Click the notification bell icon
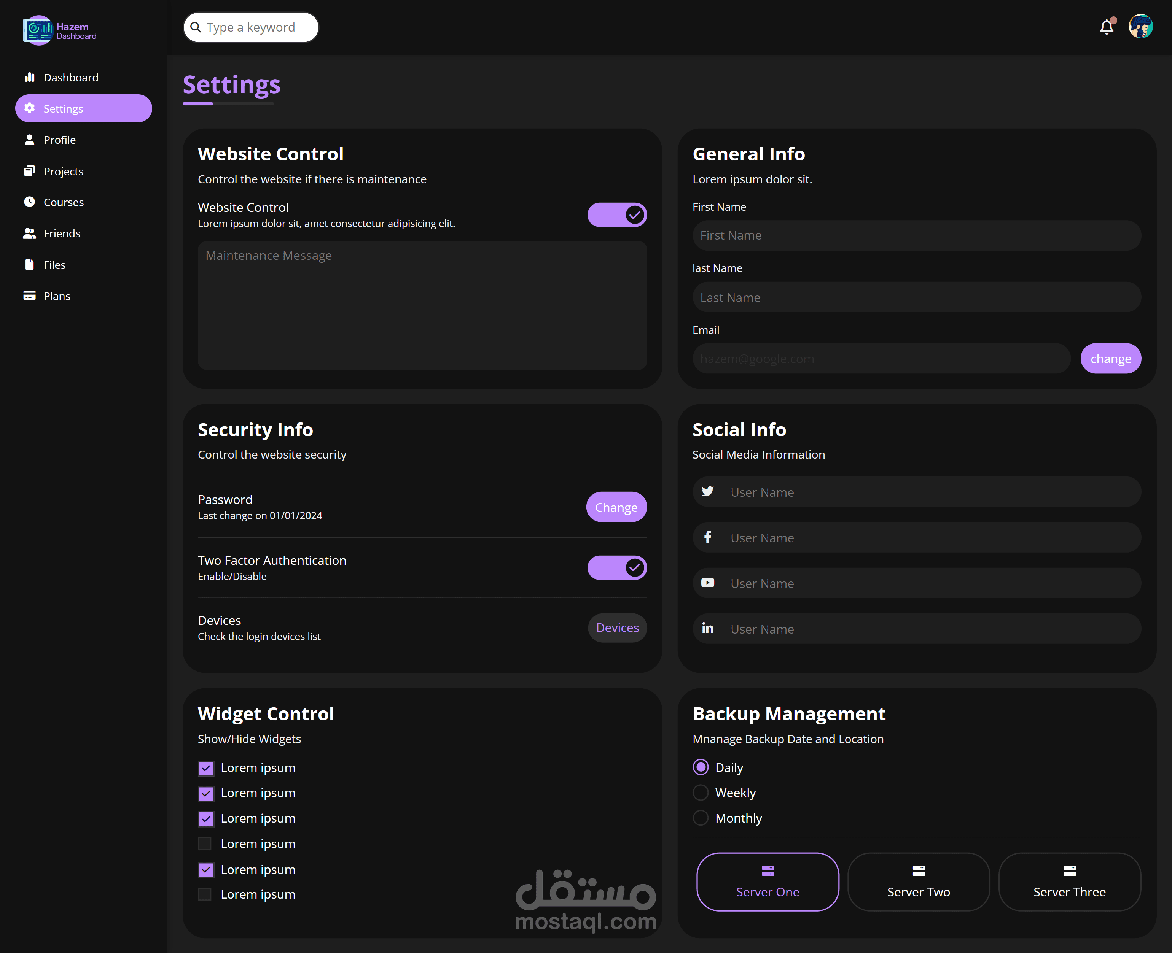This screenshot has width=1172, height=953. pyautogui.click(x=1106, y=27)
